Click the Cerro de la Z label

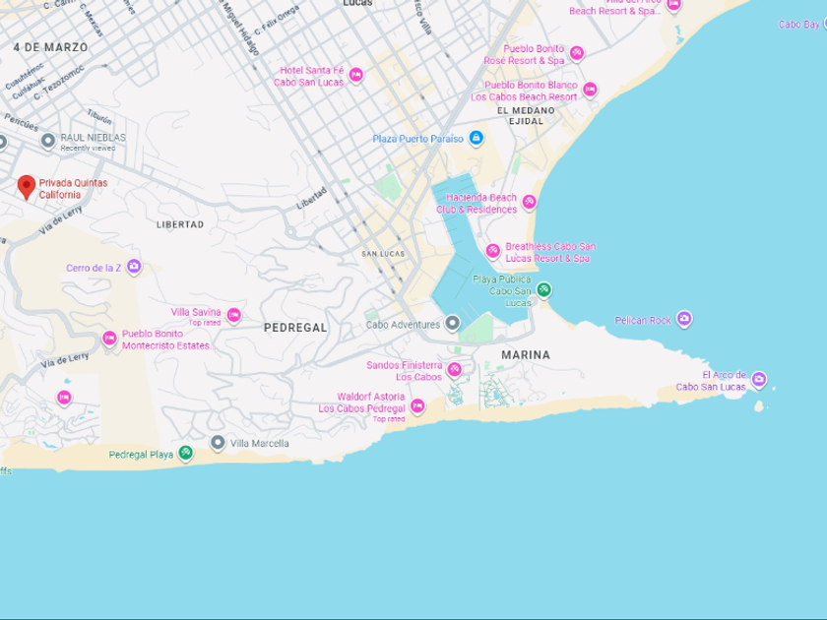tap(94, 268)
